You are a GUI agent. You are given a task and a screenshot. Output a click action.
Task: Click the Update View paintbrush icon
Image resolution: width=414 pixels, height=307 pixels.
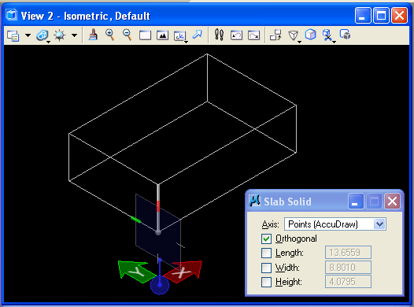pyautogui.click(x=93, y=35)
